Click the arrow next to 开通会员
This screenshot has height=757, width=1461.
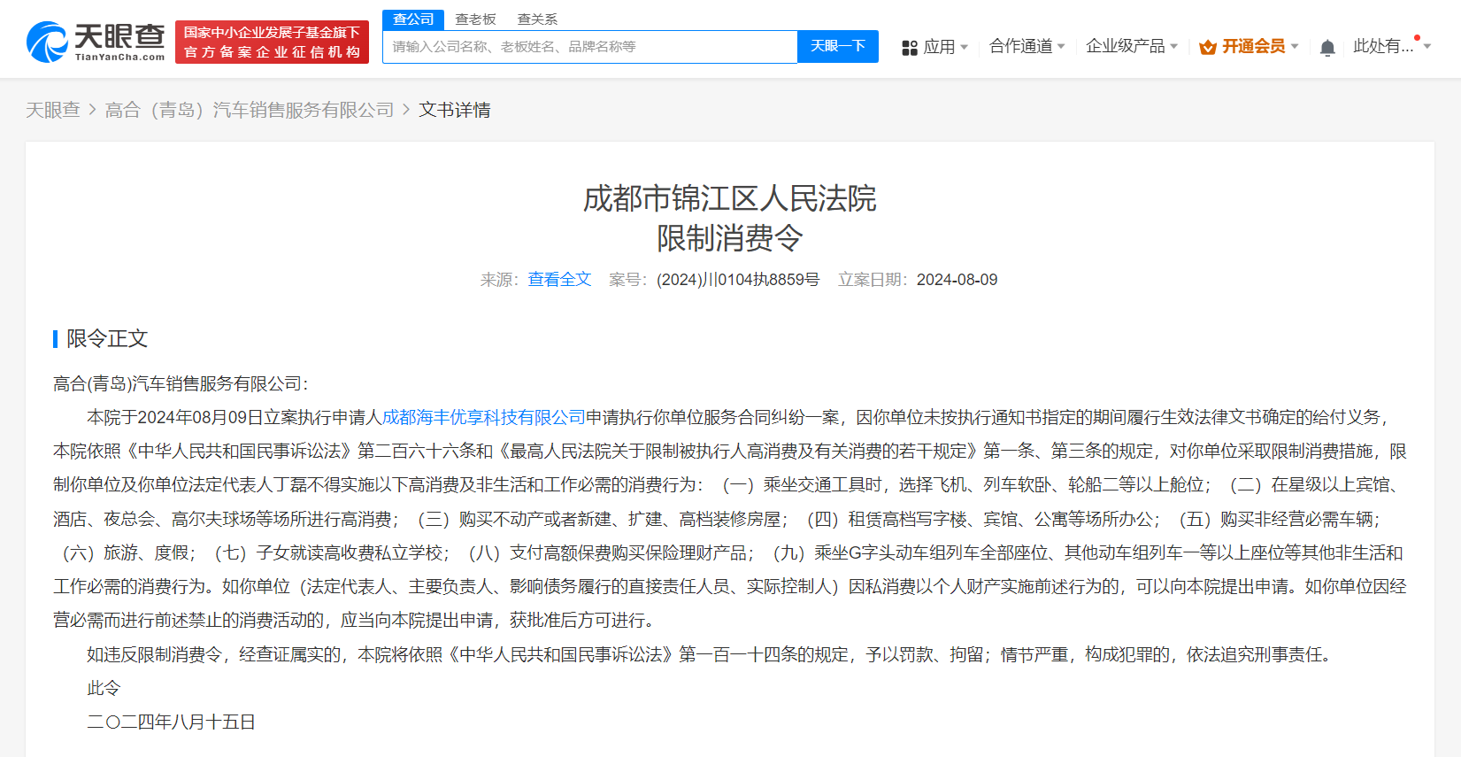[1295, 46]
